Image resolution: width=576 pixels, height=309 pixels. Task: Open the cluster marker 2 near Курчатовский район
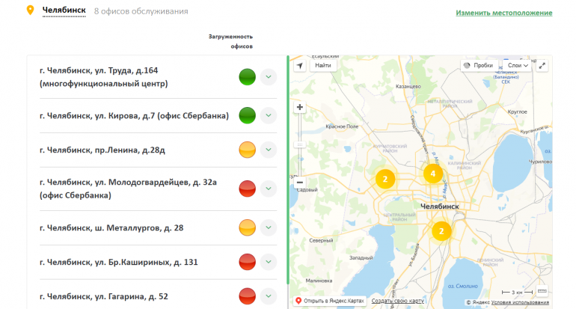pos(385,180)
